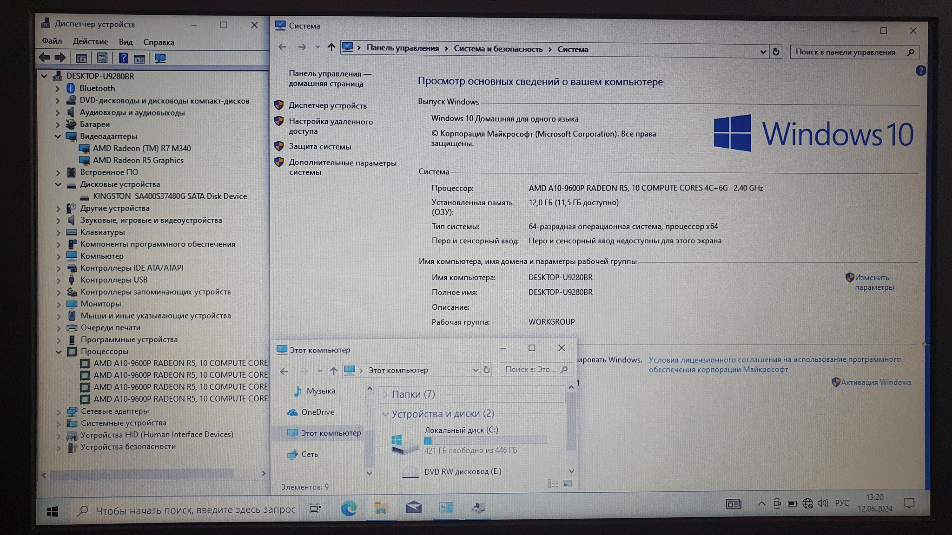Viewport: 952px width, 535px height.
Task: Click the Device Manager help toolbar icon
Action: point(123,59)
